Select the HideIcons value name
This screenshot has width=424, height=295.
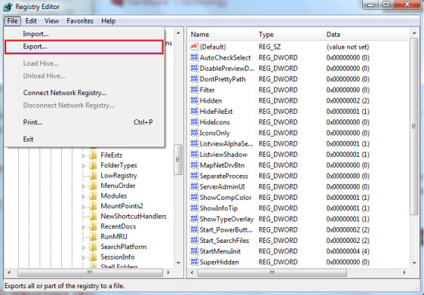pos(215,122)
